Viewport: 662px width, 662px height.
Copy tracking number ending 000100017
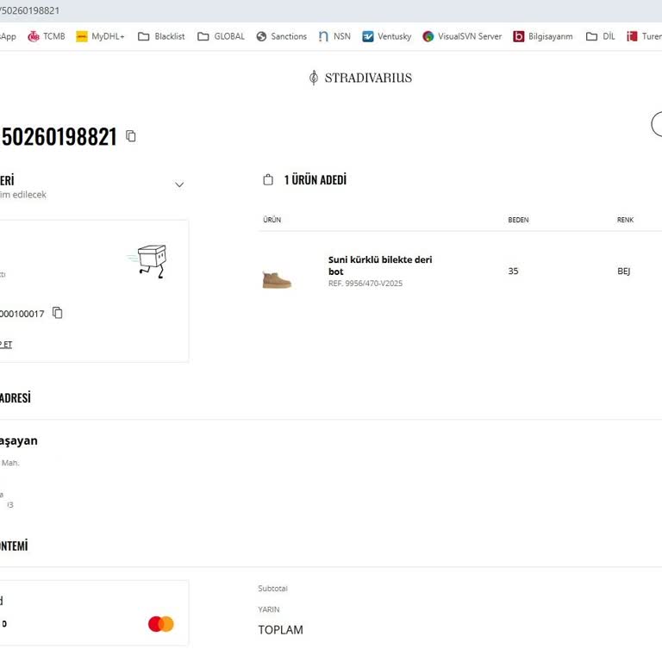pyautogui.click(x=58, y=313)
